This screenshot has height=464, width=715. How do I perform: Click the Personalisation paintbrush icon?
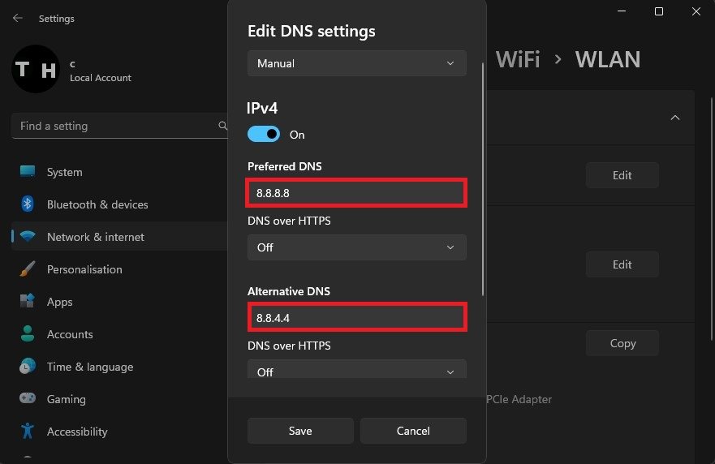click(x=28, y=269)
